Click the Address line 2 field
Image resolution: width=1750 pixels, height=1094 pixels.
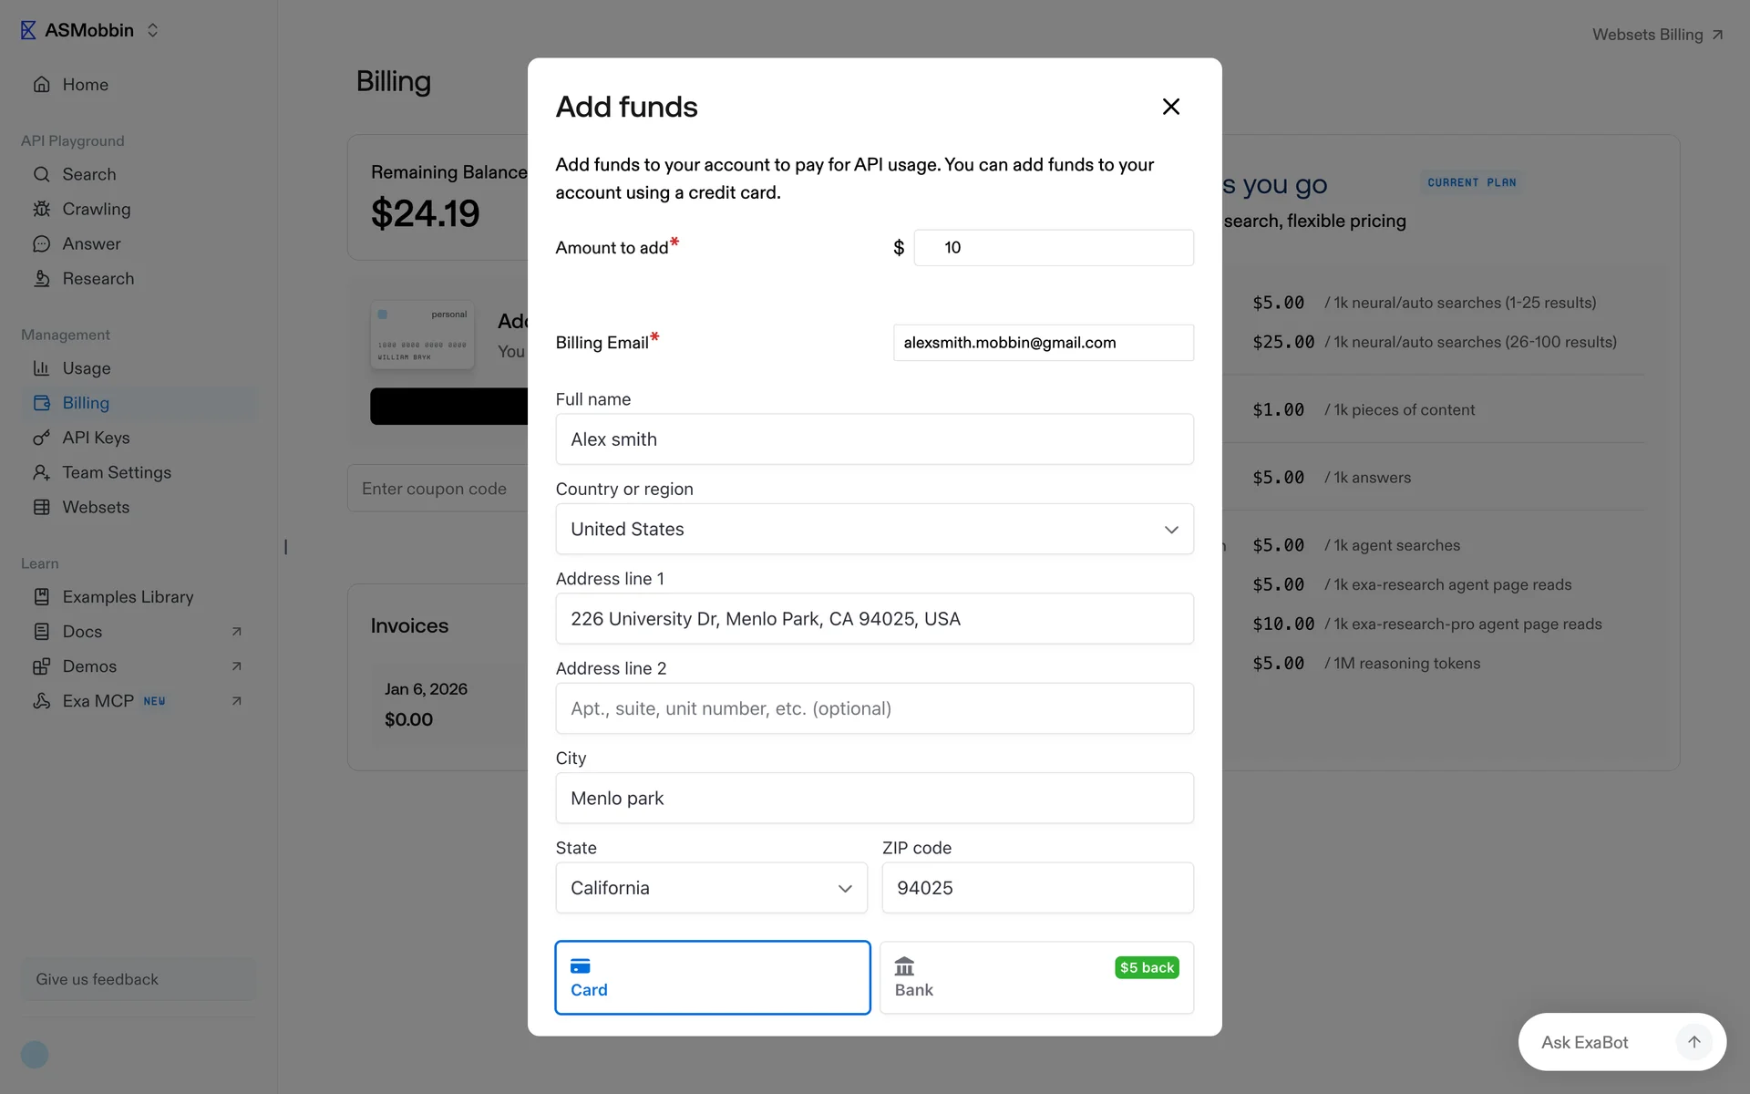click(x=874, y=708)
